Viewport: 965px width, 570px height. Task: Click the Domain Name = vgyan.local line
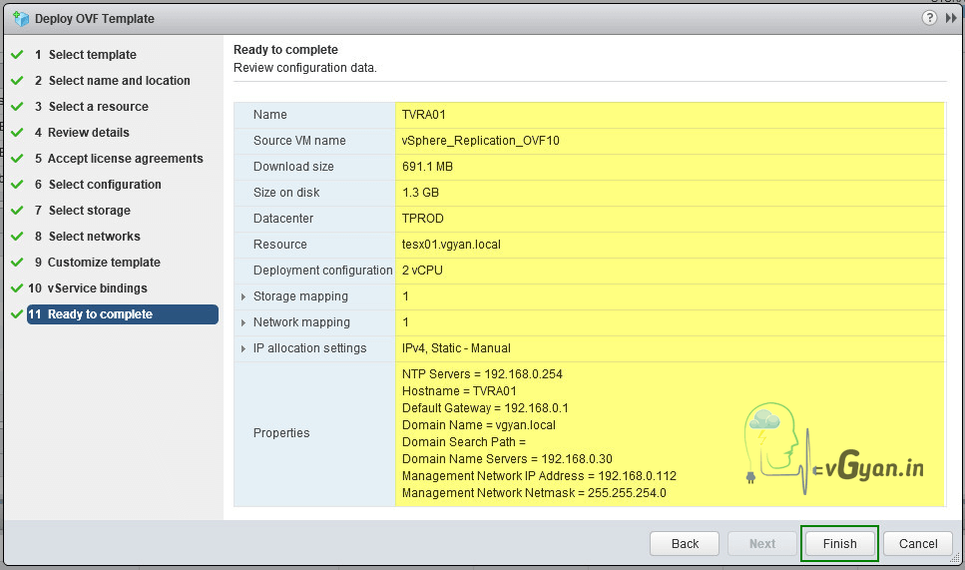[x=478, y=424]
